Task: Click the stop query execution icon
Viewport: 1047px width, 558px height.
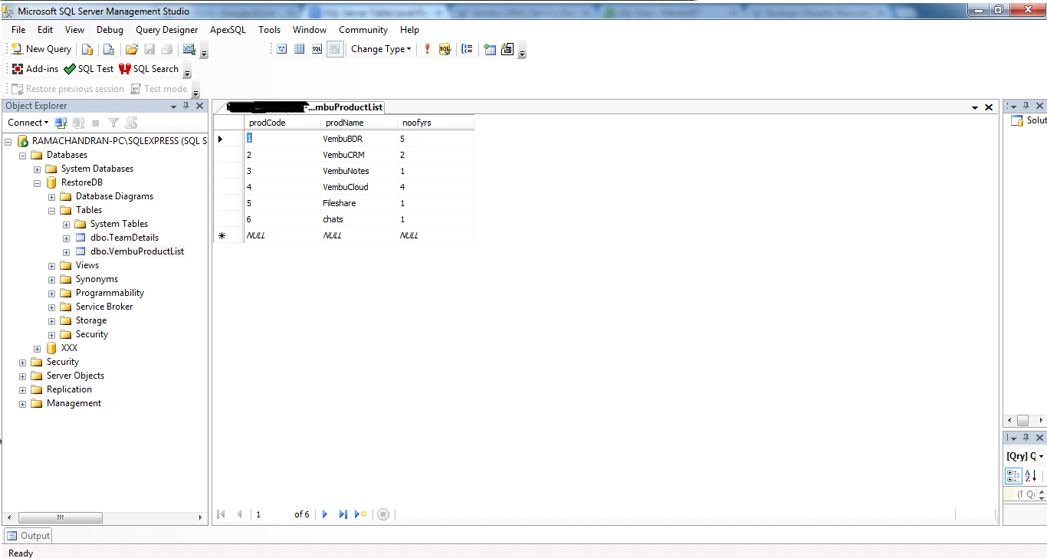Action: click(x=383, y=514)
